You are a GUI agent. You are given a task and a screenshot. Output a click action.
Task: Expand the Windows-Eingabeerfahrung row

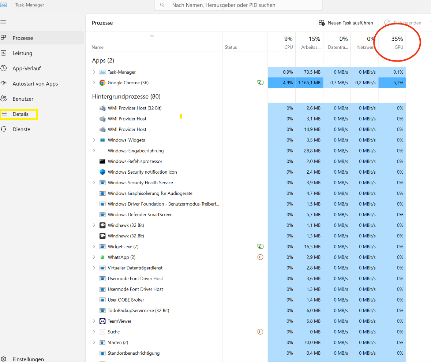point(94,151)
